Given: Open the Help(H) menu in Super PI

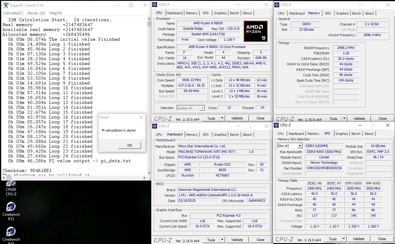Looking at the screenshot, I should click(x=55, y=13).
